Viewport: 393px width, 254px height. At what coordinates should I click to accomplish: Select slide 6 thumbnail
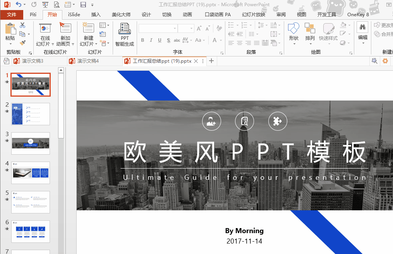point(31,232)
